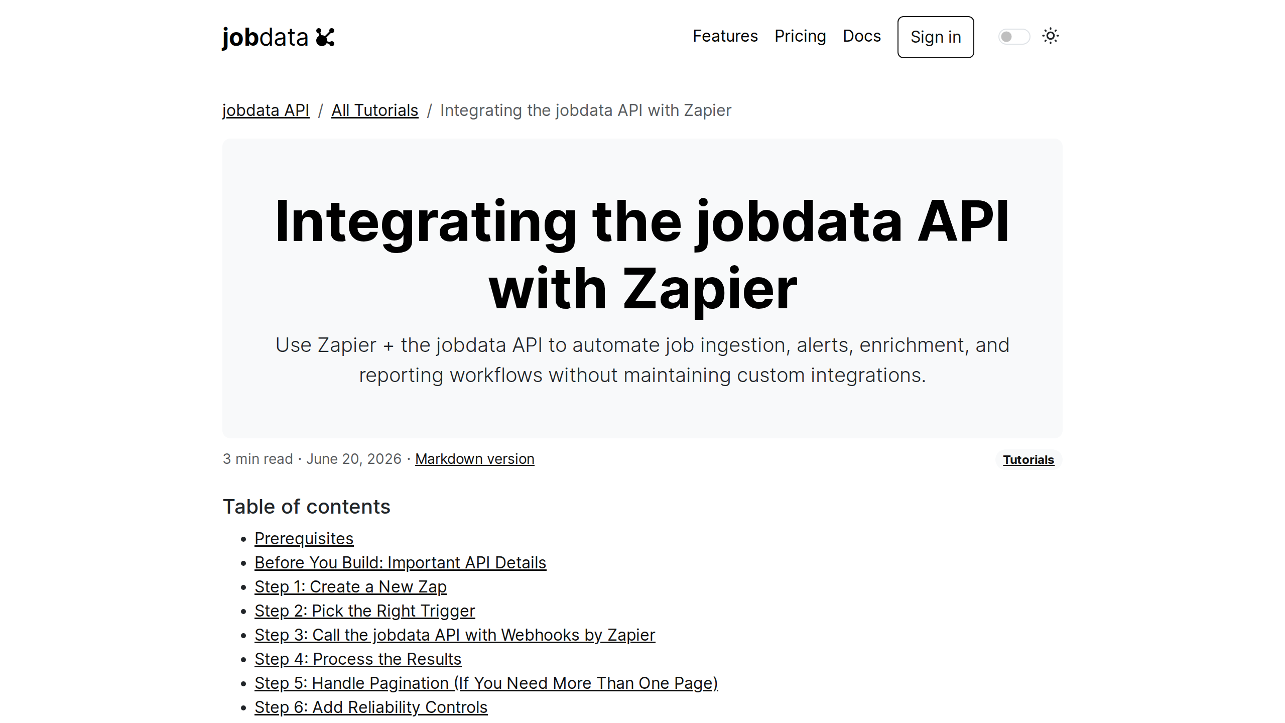Open Step 3: Call the jobdata API link

(x=454, y=635)
